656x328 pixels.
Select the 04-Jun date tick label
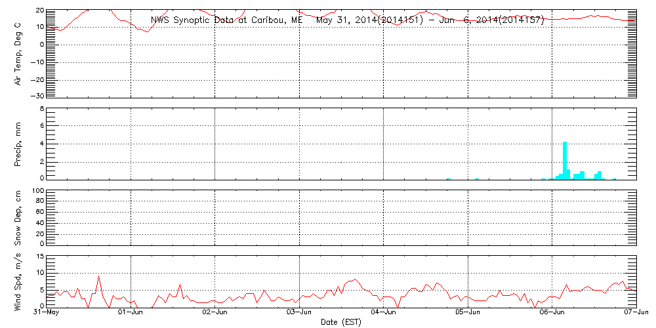(x=383, y=313)
